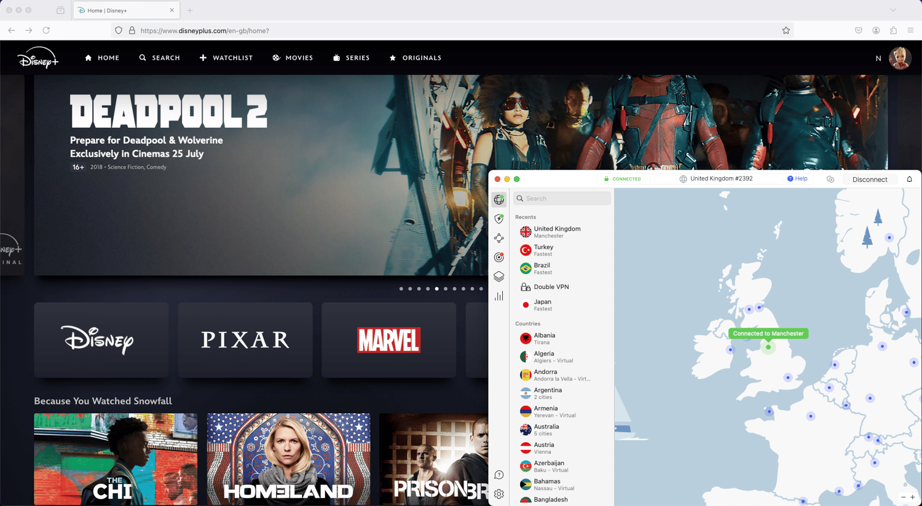Expand the list all tabs chevron
922x506 pixels.
893,10
